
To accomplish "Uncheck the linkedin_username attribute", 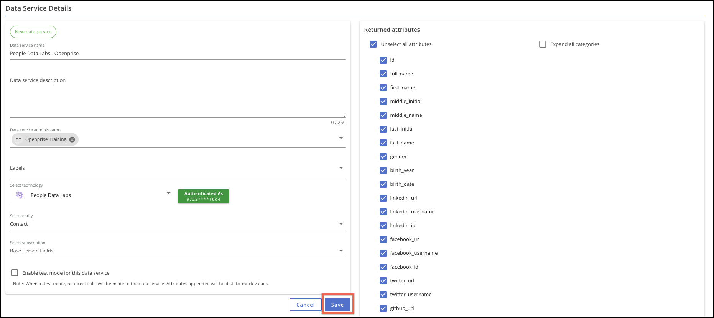I will point(383,212).
